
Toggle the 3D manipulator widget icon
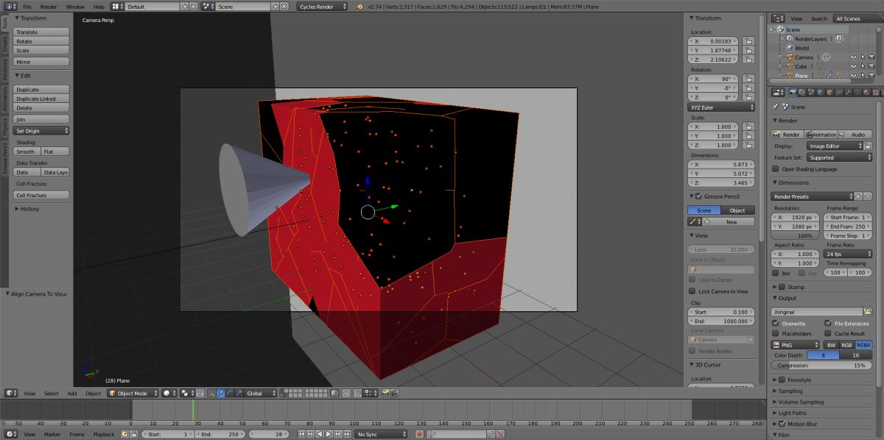pos(211,393)
